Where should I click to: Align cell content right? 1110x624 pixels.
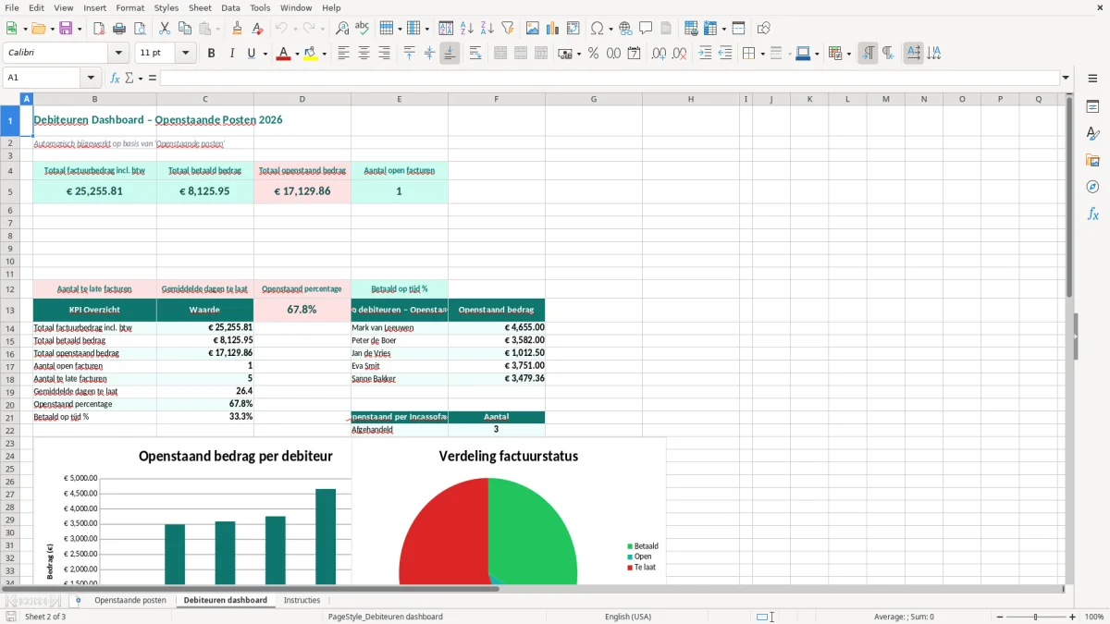click(384, 54)
